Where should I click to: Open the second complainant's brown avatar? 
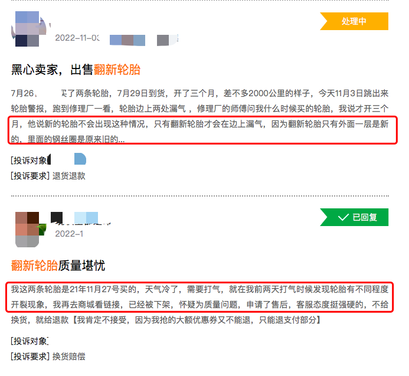click(30, 230)
